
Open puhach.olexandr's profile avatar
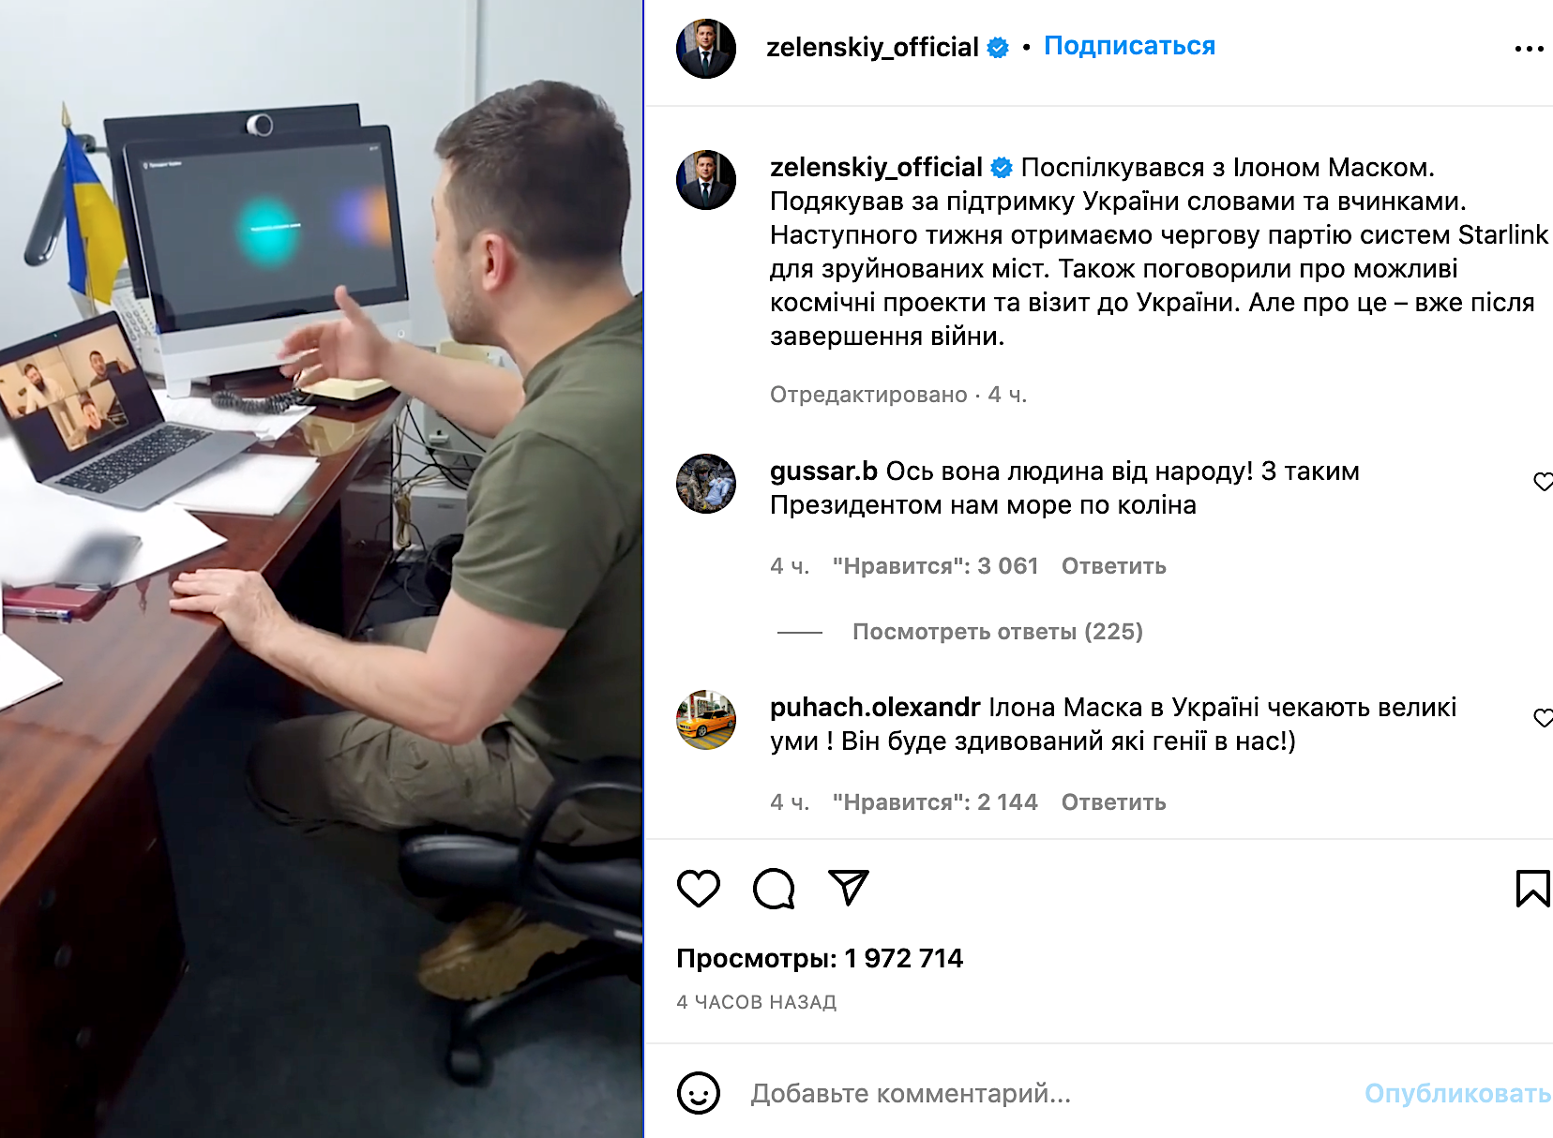click(x=706, y=720)
